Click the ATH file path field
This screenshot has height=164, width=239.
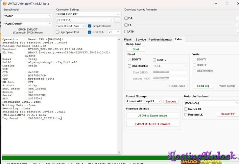(186, 31)
